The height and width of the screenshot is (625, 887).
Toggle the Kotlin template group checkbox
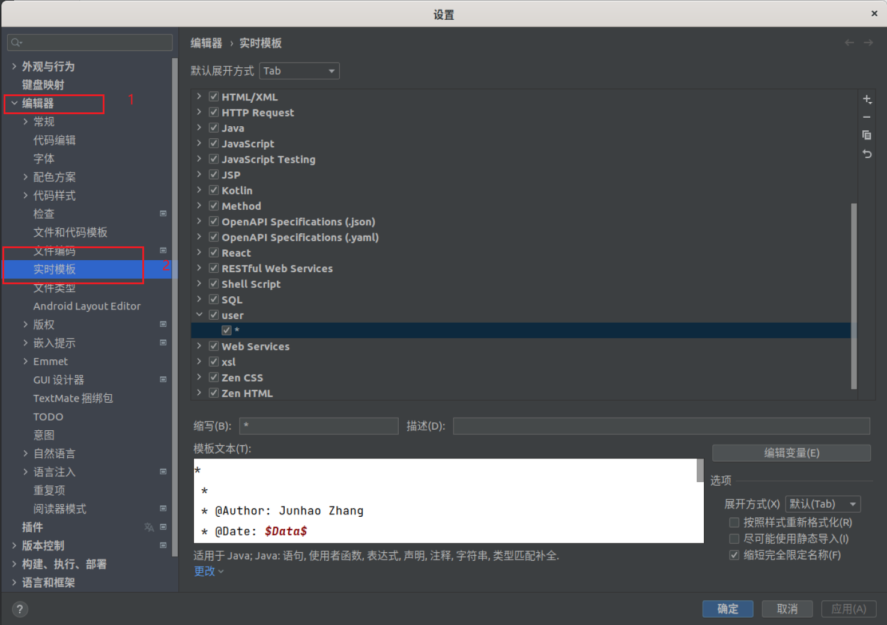tap(214, 190)
